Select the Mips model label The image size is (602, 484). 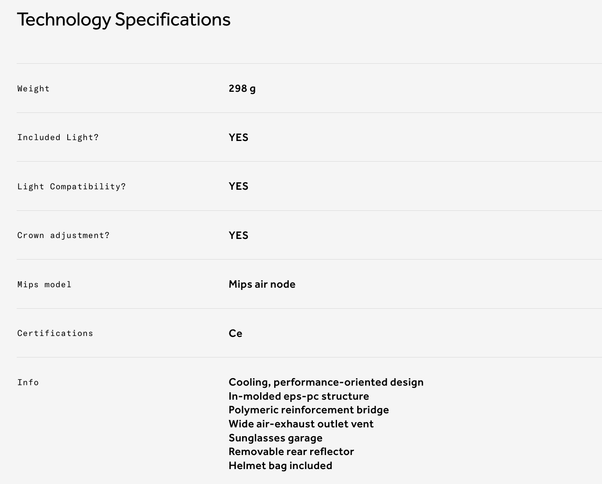pos(44,285)
